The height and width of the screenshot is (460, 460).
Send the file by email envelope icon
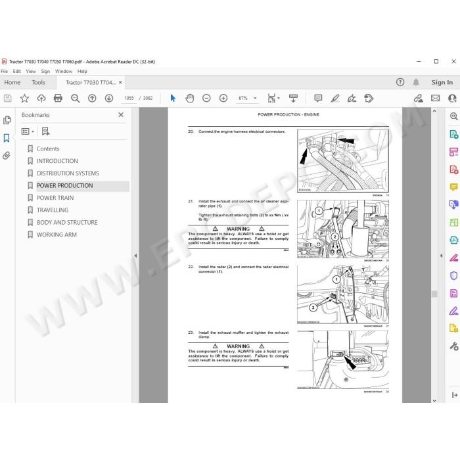tap(435, 98)
